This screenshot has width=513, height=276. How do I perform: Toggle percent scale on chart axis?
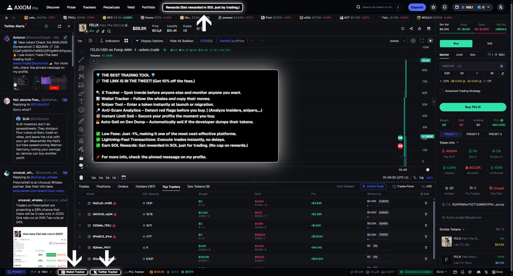pyautogui.click(x=415, y=177)
